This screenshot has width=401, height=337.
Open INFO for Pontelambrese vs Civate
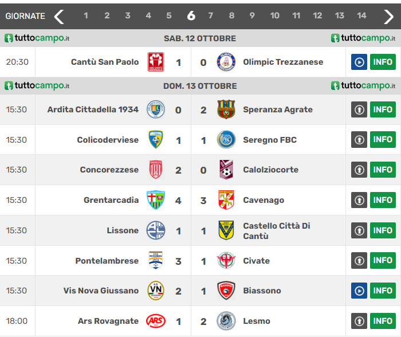pyautogui.click(x=383, y=261)
